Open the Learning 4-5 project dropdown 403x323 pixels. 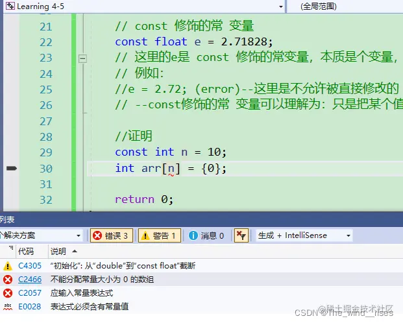point(281,6)
